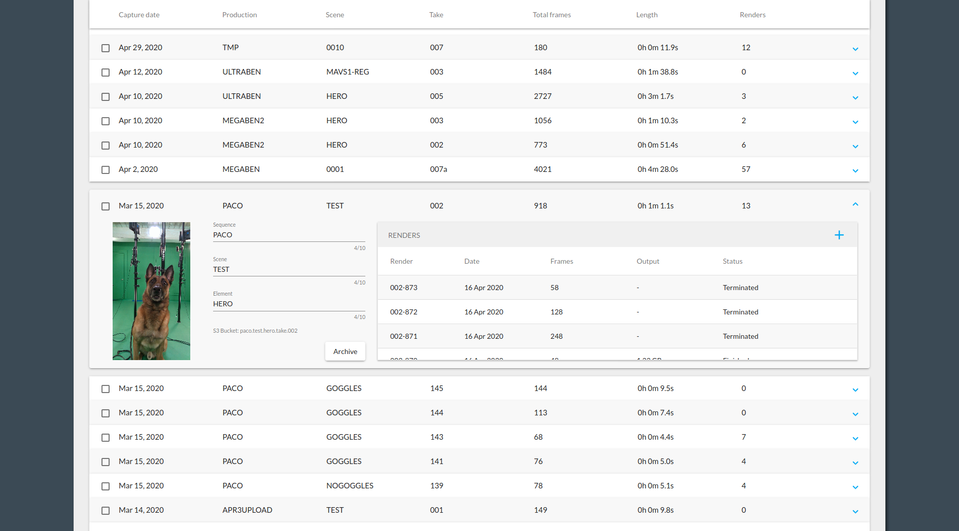
Task: Expand the MEGABEN2 HERO take 002 row
Action: (855, 147)
